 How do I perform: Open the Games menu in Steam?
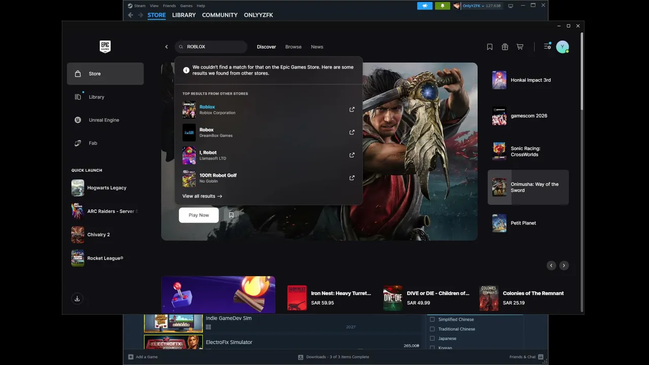pos(186,6)
